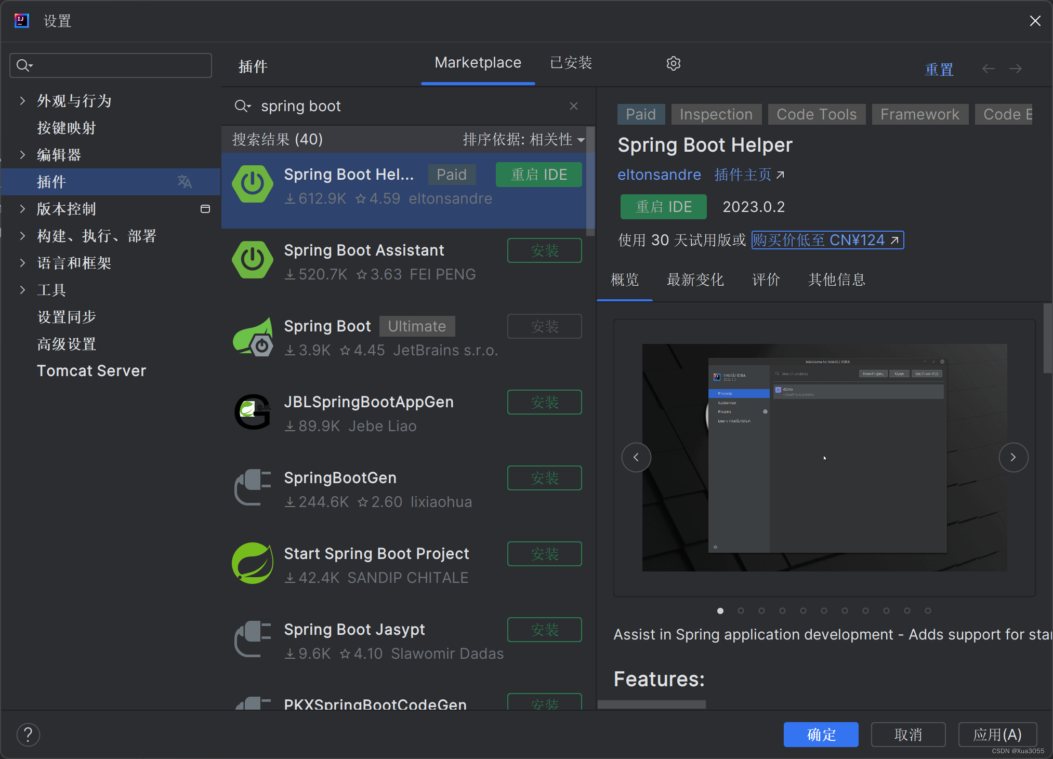Switch to the Marketplace tab
Viewport: 1053px width, 759px height.
tap(478, 63)
